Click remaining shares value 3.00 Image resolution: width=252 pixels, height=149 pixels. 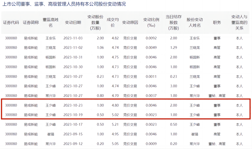click(x=174, y=86)
